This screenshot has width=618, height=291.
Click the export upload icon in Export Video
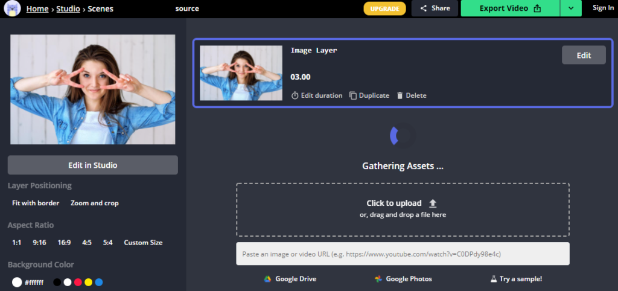(537, 8)
